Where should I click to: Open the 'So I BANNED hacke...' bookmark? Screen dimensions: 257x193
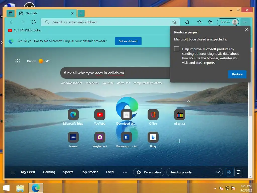[25, 30]
